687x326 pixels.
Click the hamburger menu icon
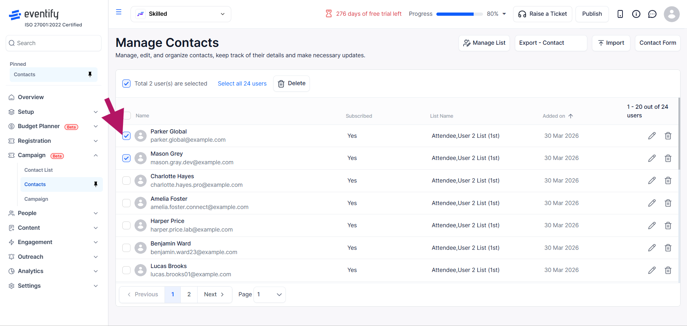[119, 12]
